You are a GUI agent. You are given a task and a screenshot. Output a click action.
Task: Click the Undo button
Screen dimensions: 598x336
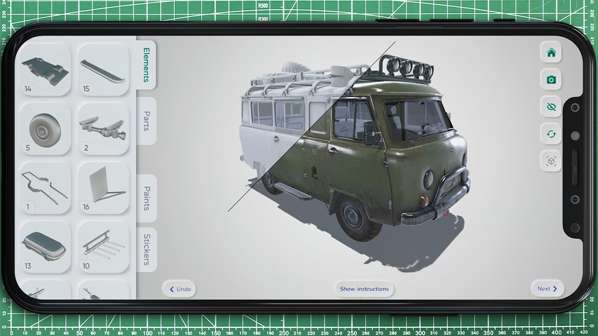tap(180, 289)
